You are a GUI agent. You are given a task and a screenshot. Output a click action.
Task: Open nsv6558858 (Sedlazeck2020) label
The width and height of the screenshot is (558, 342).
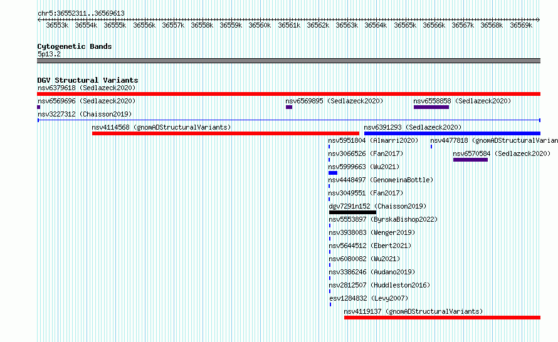pyautogui.click(x=462, y=101)
